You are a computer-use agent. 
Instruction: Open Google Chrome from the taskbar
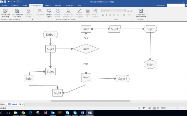(x=23, y=113)
